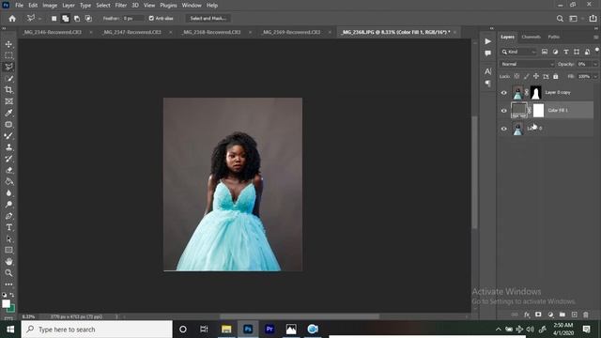The image size is (601, 338).
Task: Select the Eraser tool
Action: [8, 170]
